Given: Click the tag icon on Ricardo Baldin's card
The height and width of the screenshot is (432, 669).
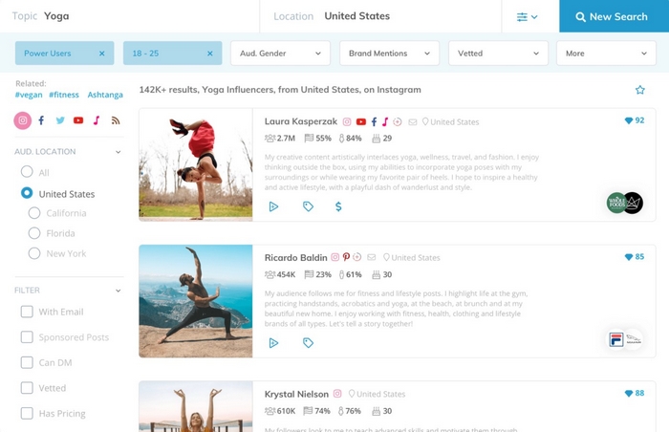Looking at the screenshot, I should [308, 343].
